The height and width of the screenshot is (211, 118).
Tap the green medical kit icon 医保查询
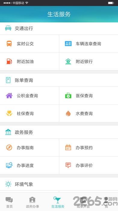(68, 95)
